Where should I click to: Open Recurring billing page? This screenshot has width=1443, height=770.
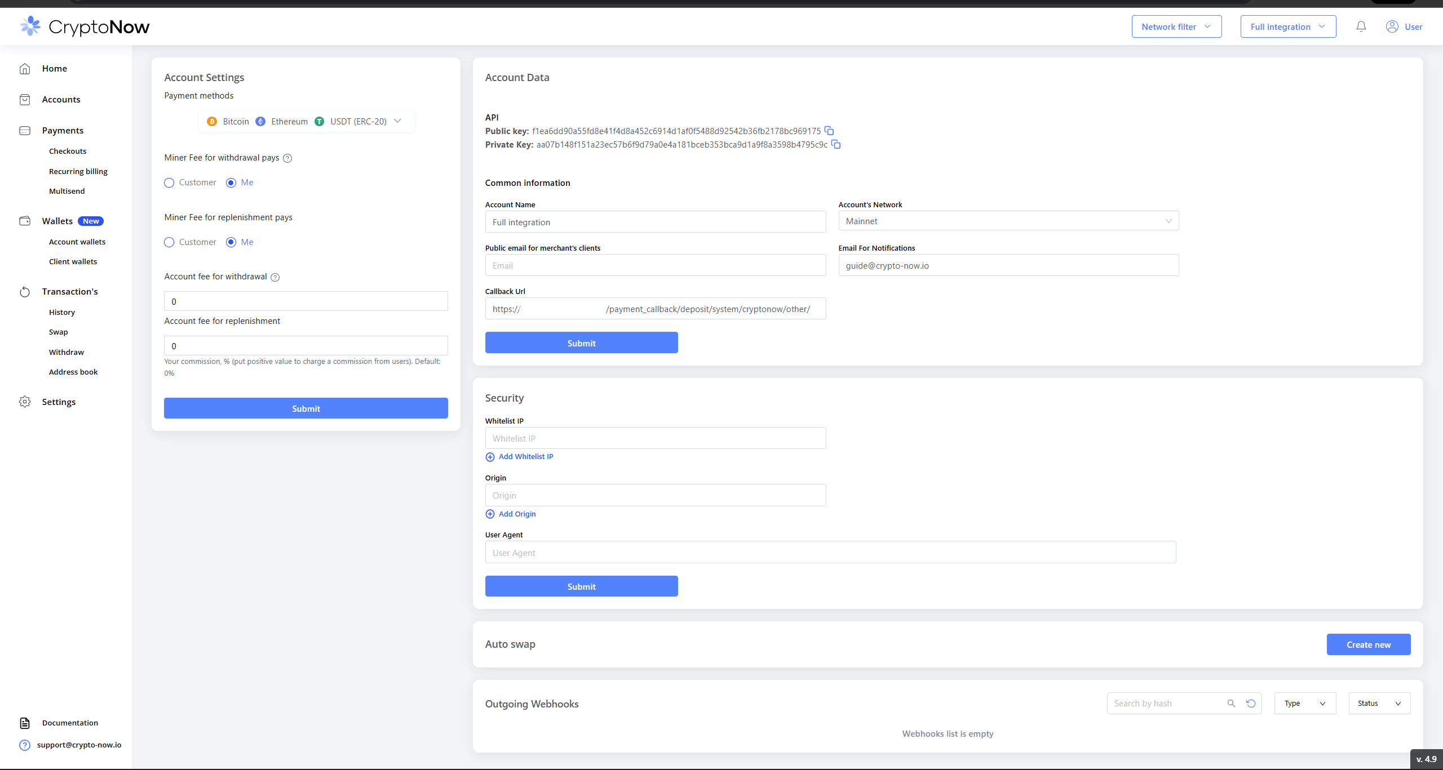tap(78, 171)
